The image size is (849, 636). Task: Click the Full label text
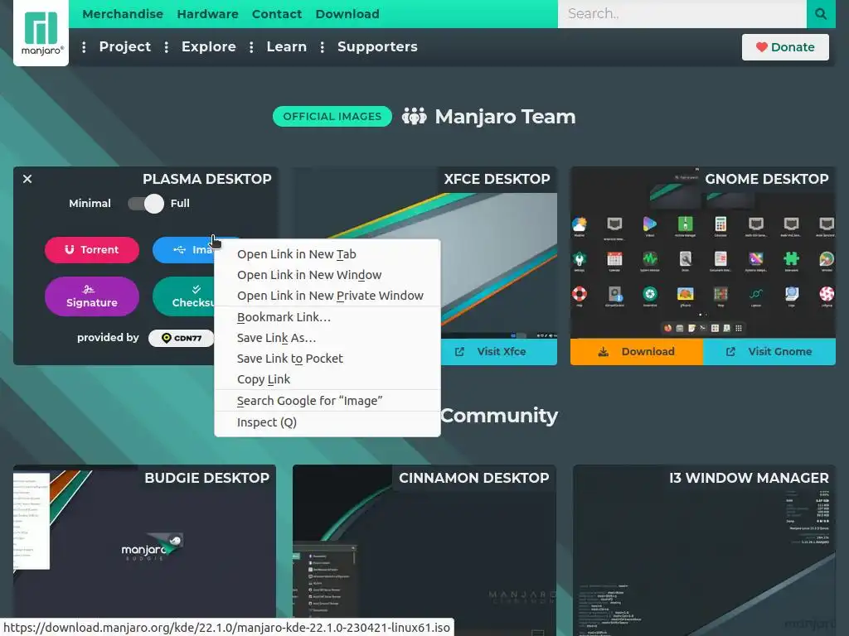(x=180, y=204)
